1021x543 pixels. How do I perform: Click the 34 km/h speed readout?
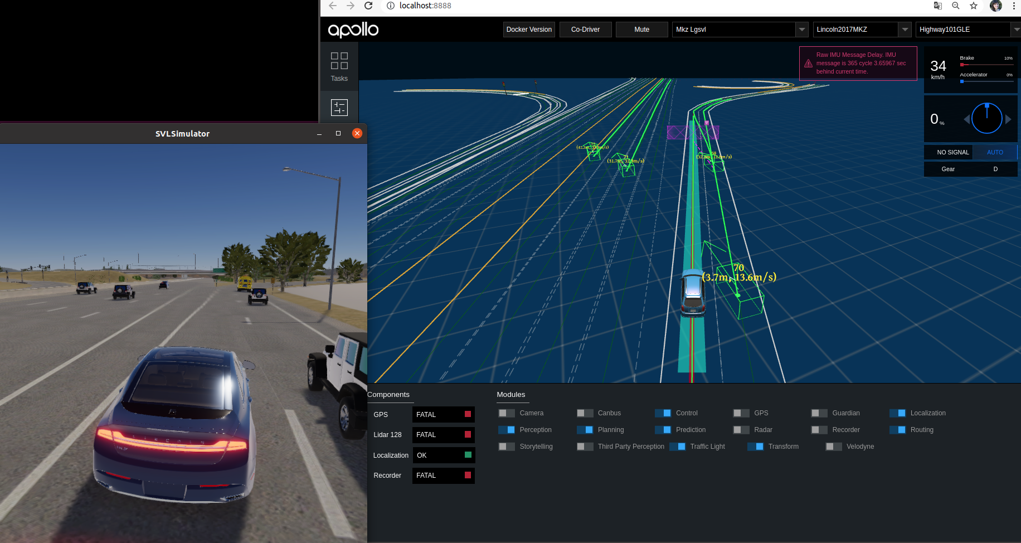pyautogui.click(x=939, y=69)
